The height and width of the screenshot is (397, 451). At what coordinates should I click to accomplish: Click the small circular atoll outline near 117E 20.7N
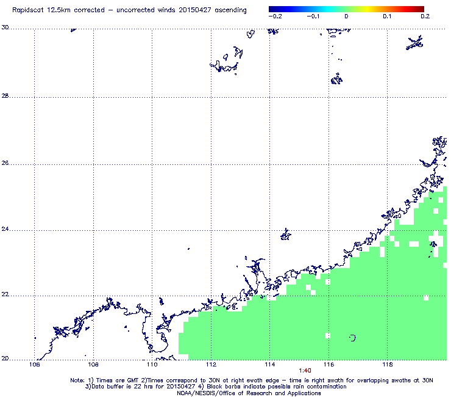tap(353, 338)
